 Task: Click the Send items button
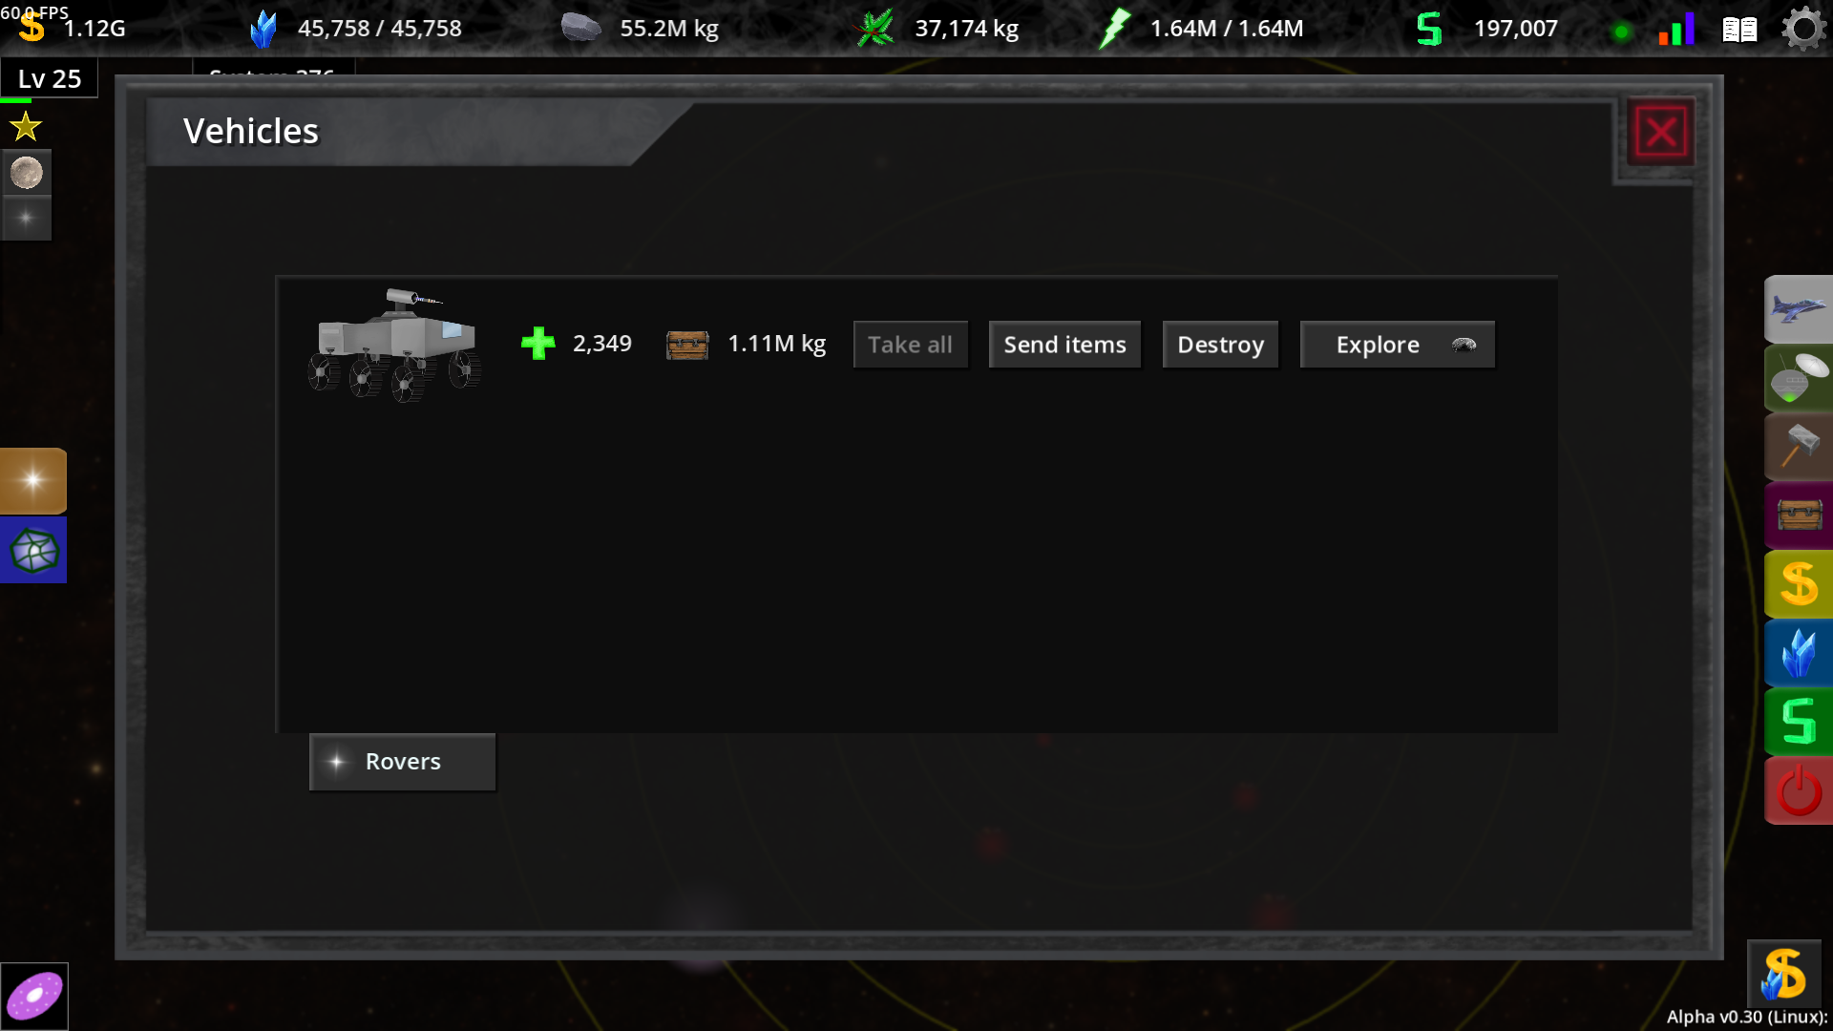1064,345
